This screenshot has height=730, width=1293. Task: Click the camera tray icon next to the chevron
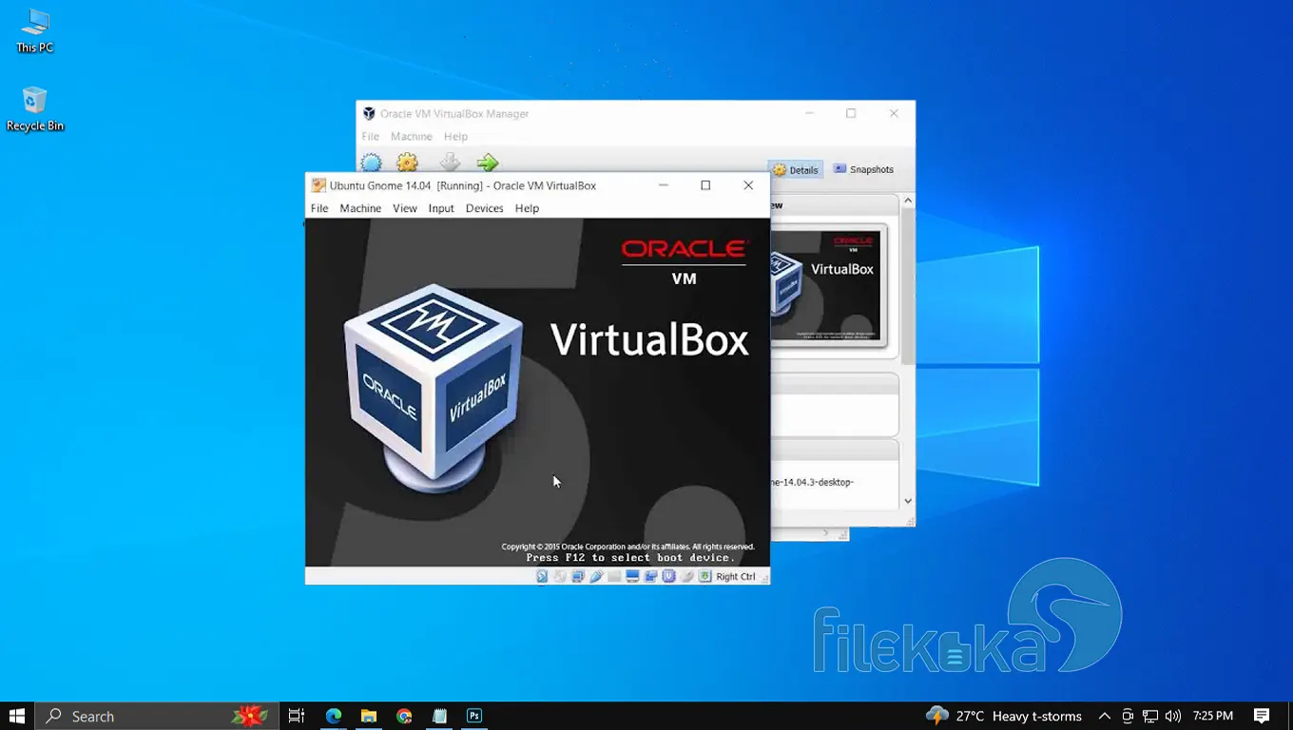click(x=1128, y=716)
